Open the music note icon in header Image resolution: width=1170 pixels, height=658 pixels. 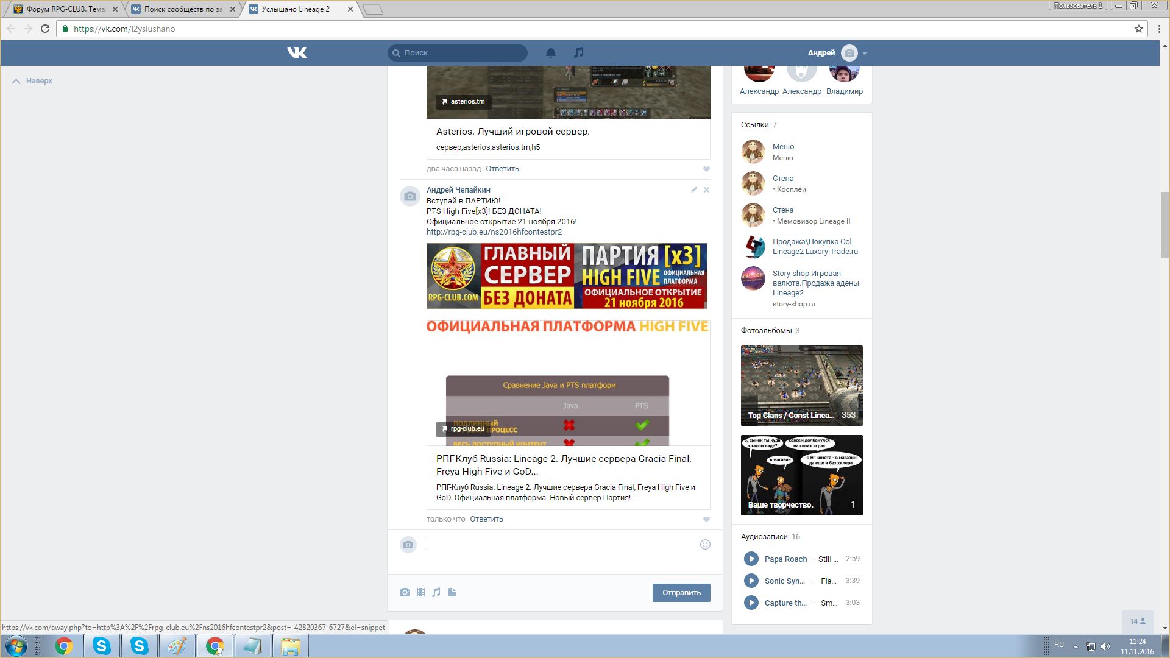(579, 53)
